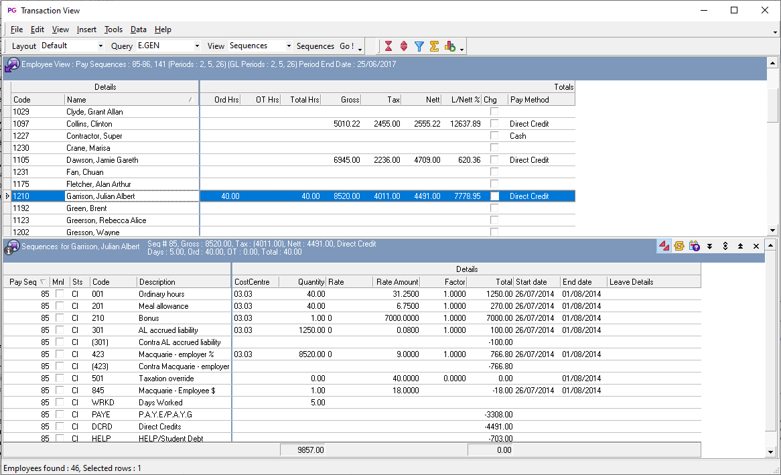Open the Help menu

pyautogui.click(x=163, y=29)
